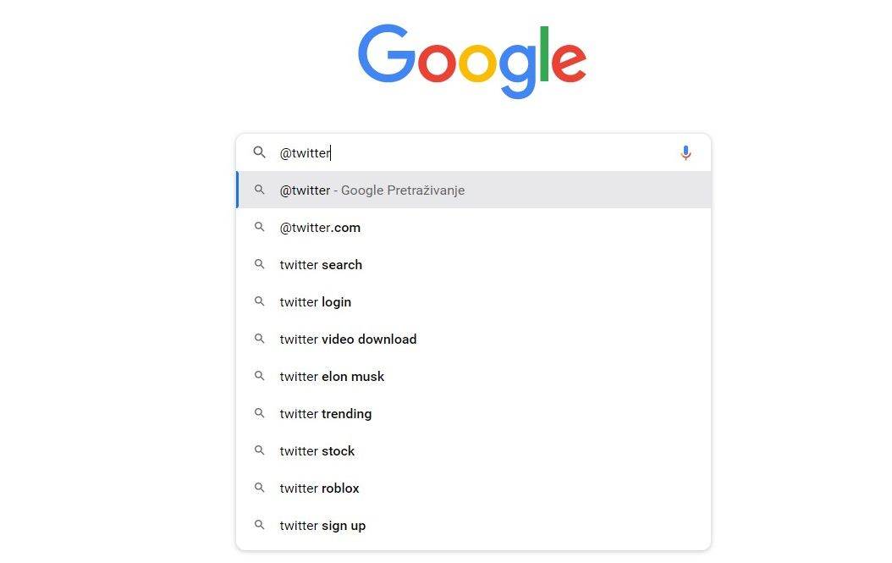
Task: Click the microphone voice search icon
Action: pos(686,152)
